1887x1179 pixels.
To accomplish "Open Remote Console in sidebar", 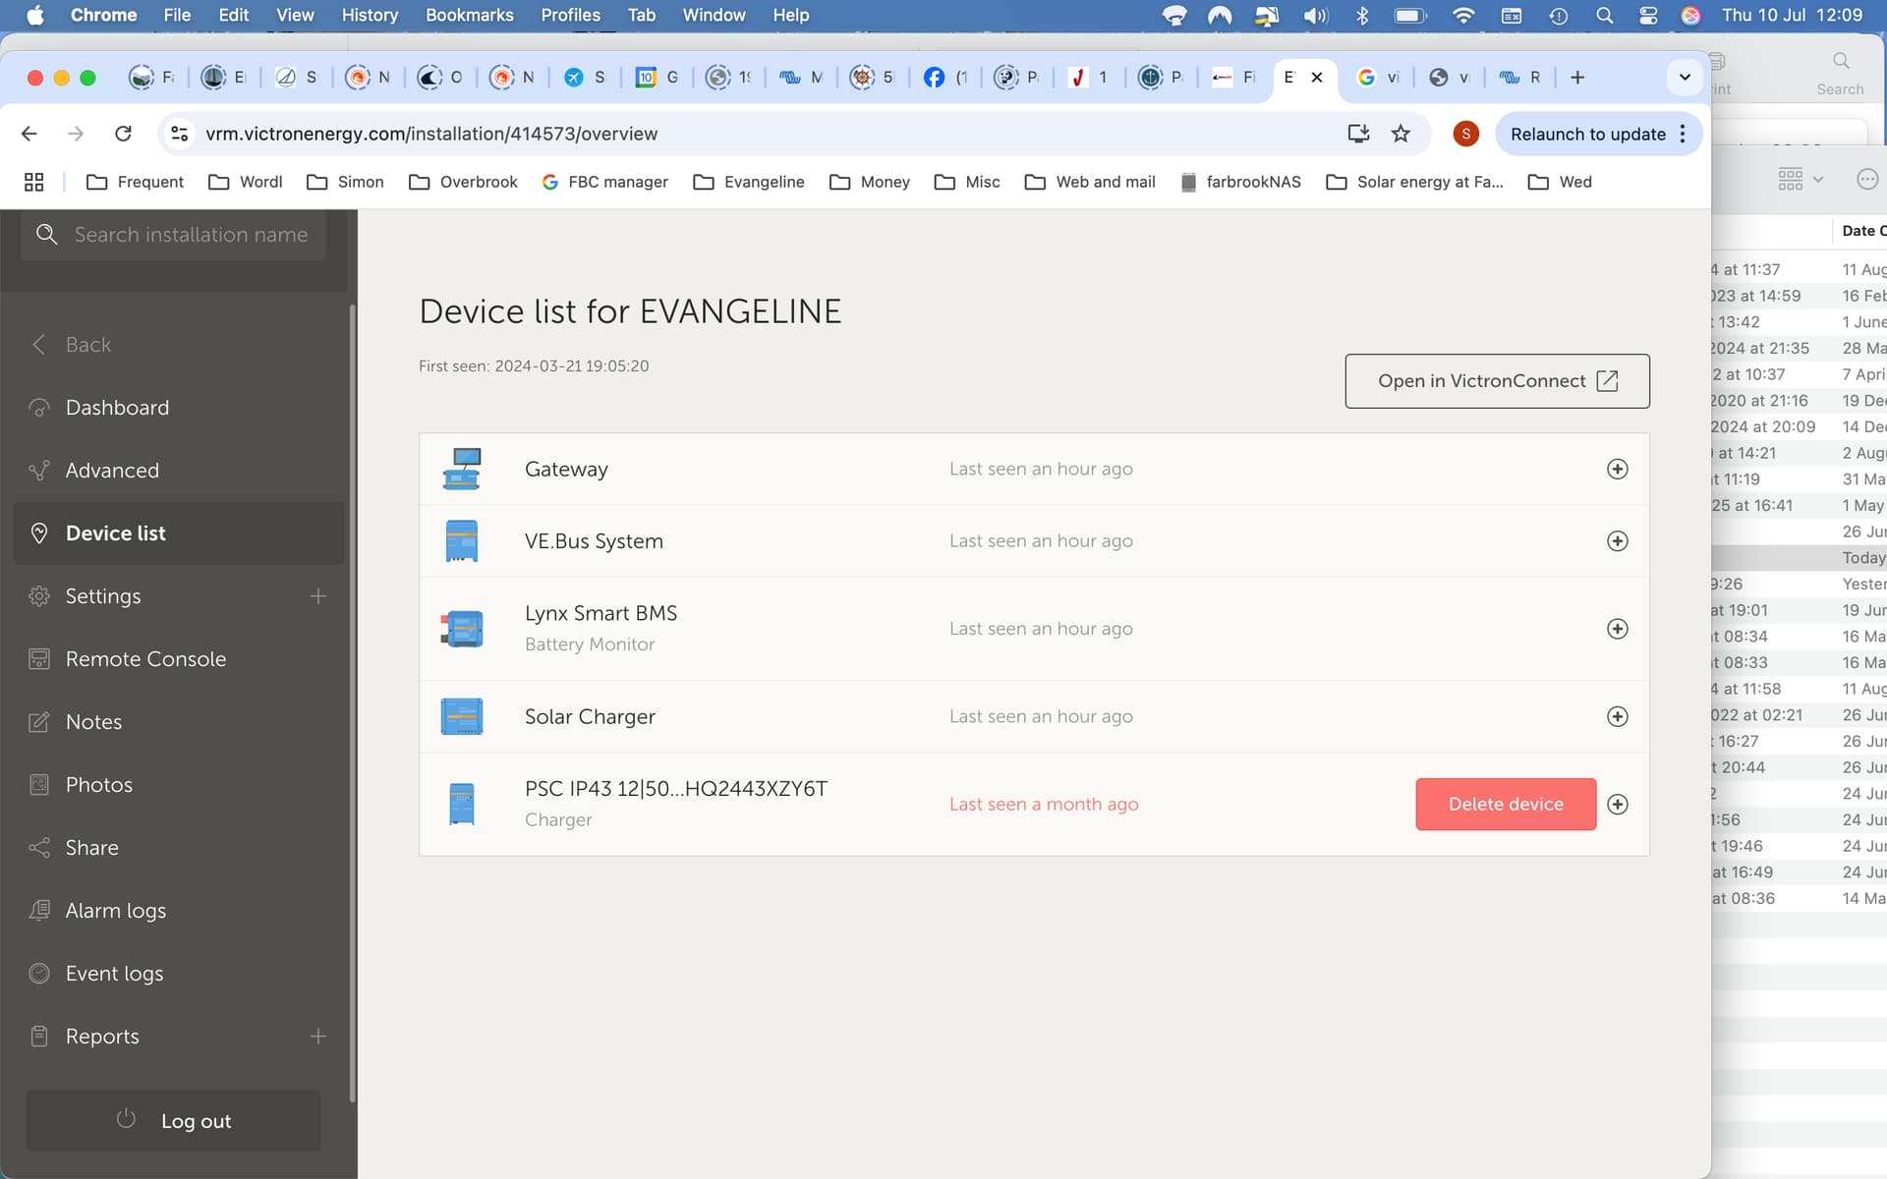I will (179, 659).
